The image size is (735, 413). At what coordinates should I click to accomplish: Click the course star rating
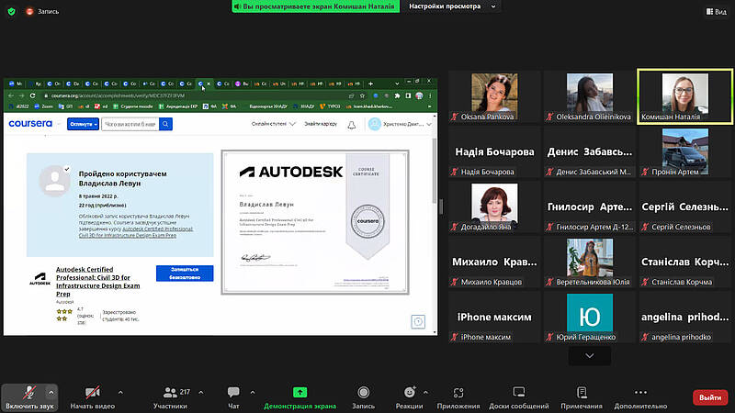64,315
